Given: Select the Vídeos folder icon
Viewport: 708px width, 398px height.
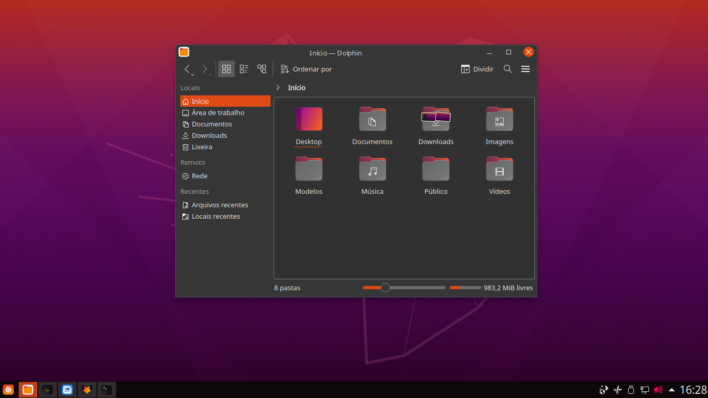Looking at the screenshot, I should pos(499,169).
